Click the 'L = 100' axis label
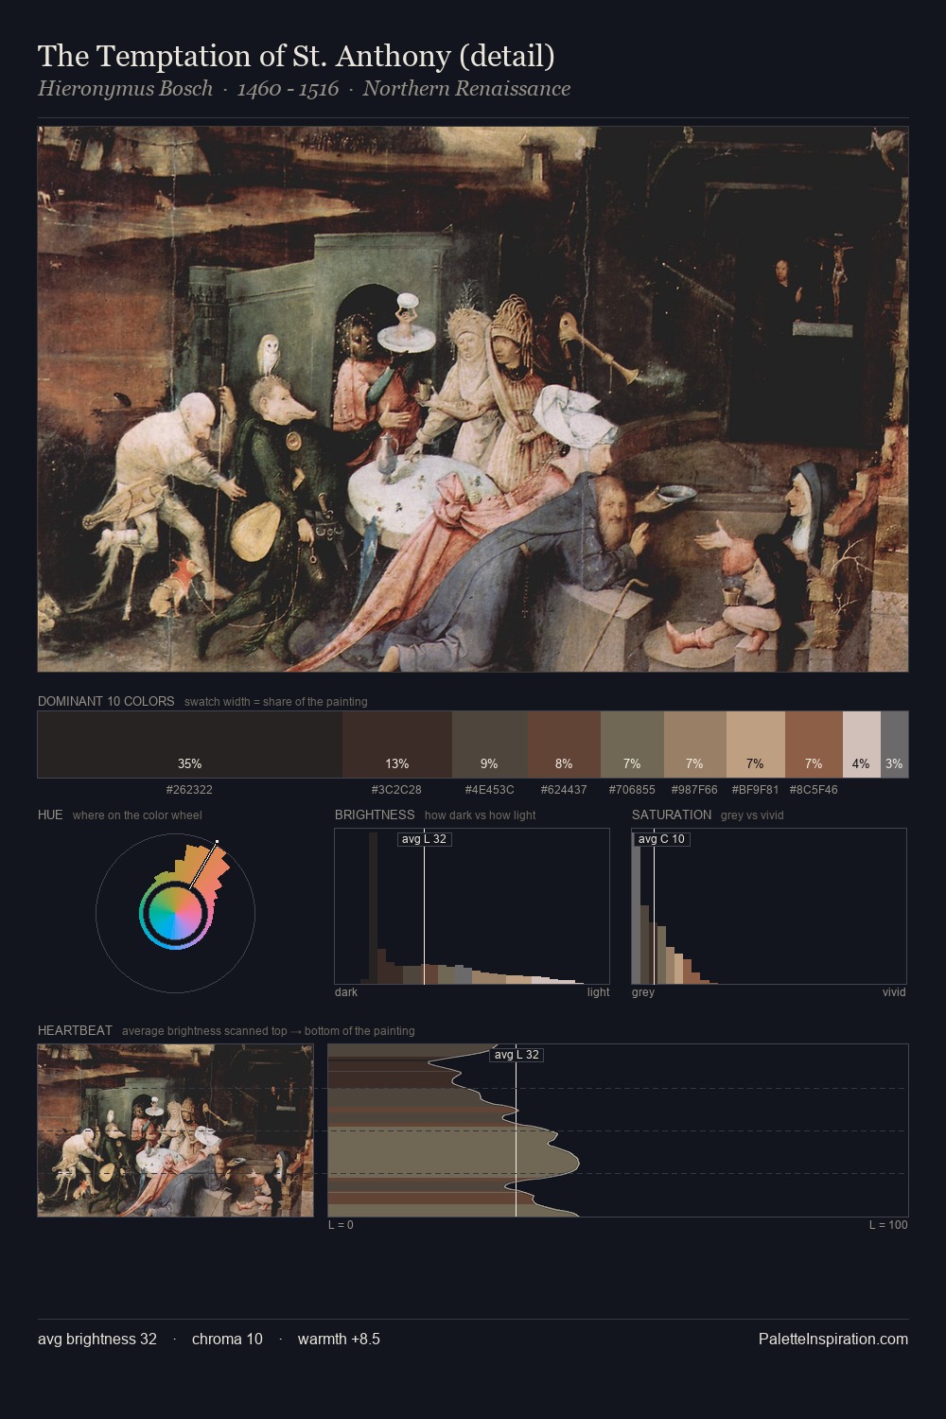Viewport: 946px width, 1419px height. (x=888, y=1225)
